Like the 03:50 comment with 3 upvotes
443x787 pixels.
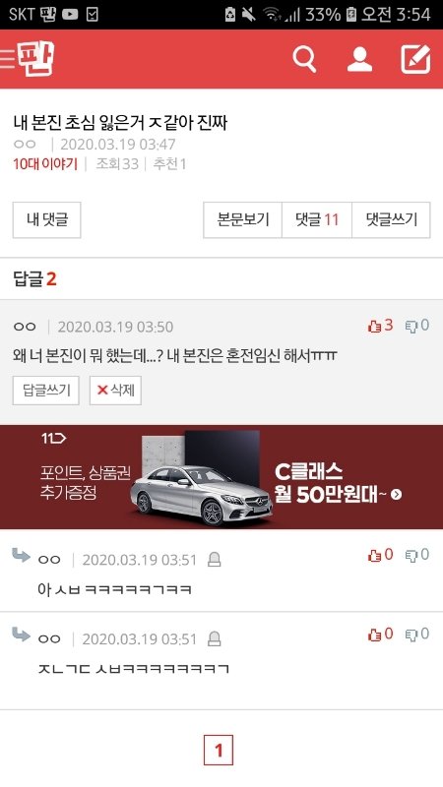coord(380,326)
